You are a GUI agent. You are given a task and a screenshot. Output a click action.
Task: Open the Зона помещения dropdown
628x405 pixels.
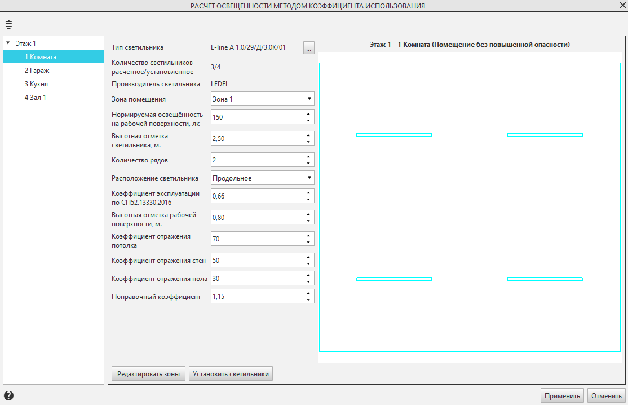tap(262, 99)
